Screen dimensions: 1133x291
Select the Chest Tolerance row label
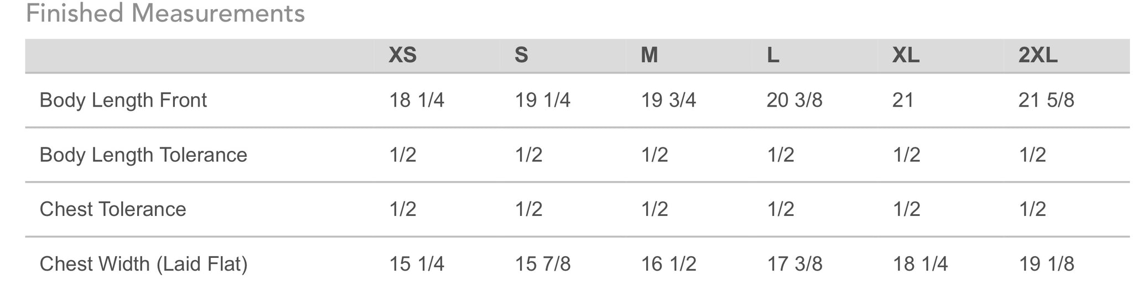pos(113,209)
